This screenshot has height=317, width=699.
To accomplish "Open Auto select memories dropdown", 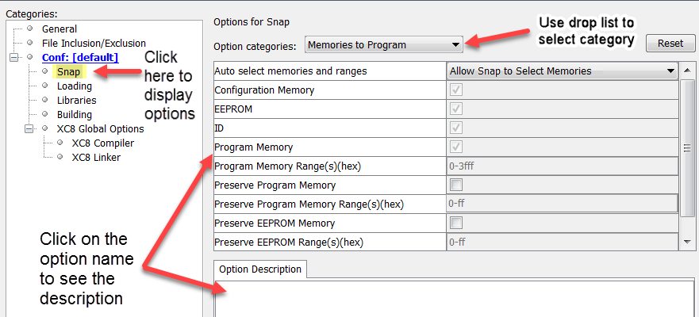I will (561, 71).
